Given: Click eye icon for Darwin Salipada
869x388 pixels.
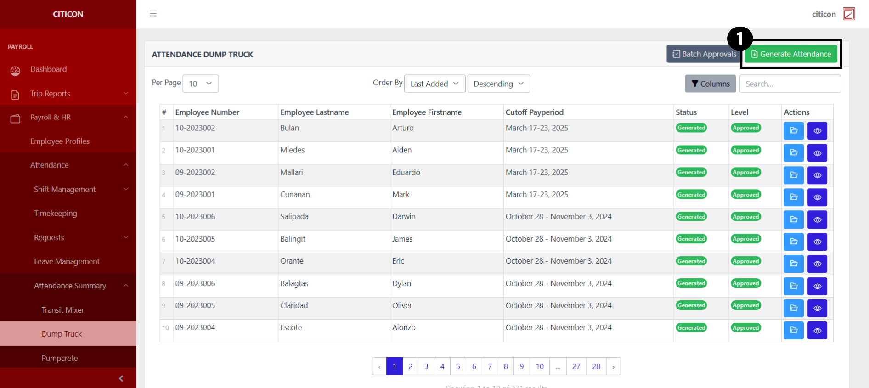Looking at the screenshot, I should pyautogui.click(x=817, y=219).
